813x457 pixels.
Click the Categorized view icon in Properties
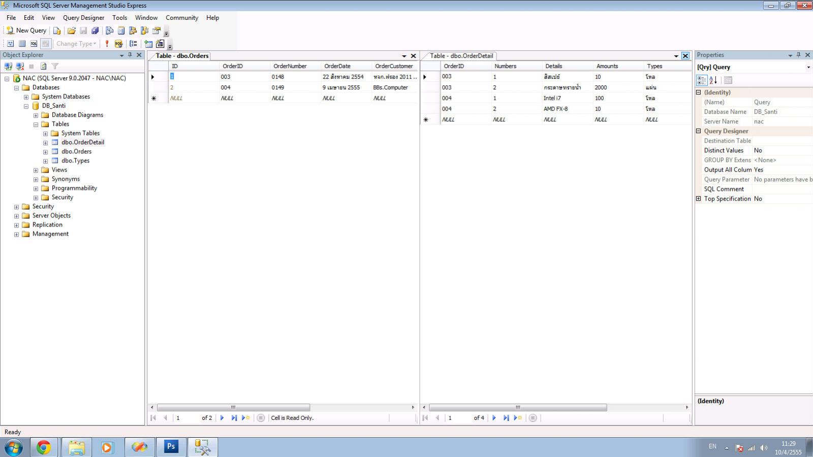click(702, 80)
